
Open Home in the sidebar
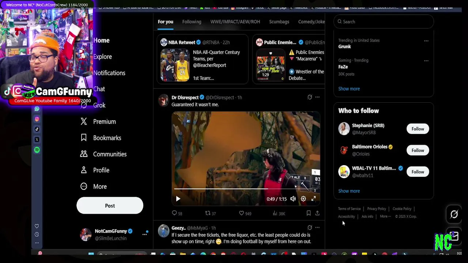coord(101,41)
